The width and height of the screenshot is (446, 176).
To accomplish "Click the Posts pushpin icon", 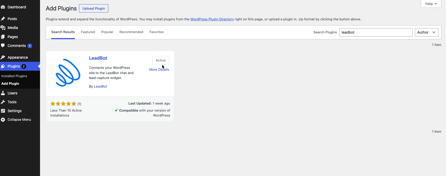I will [3, 19].
